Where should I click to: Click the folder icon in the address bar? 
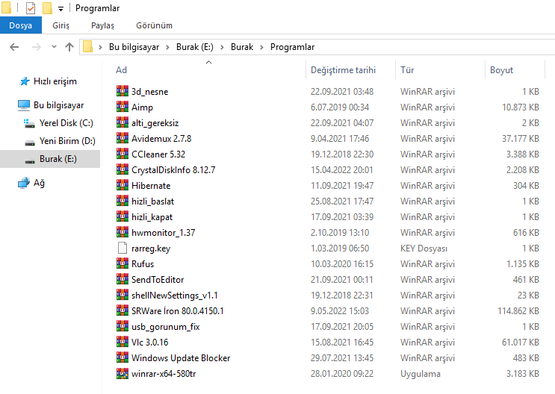click(87, 47)
